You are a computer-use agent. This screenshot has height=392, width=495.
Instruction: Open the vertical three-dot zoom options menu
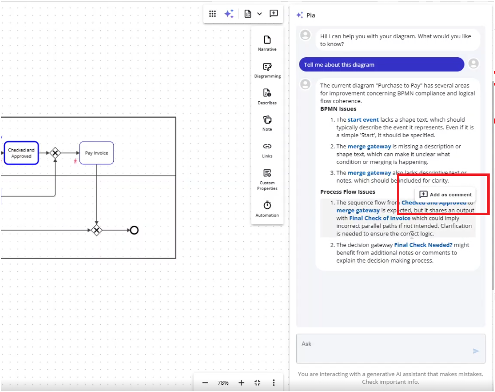(273, 383)
